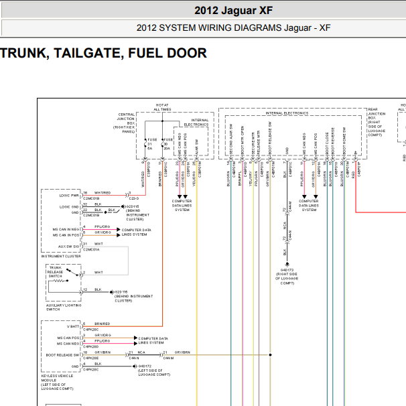Click the 'FUSE 31 5A' label

pyautogui.click(x=152, y=144)
